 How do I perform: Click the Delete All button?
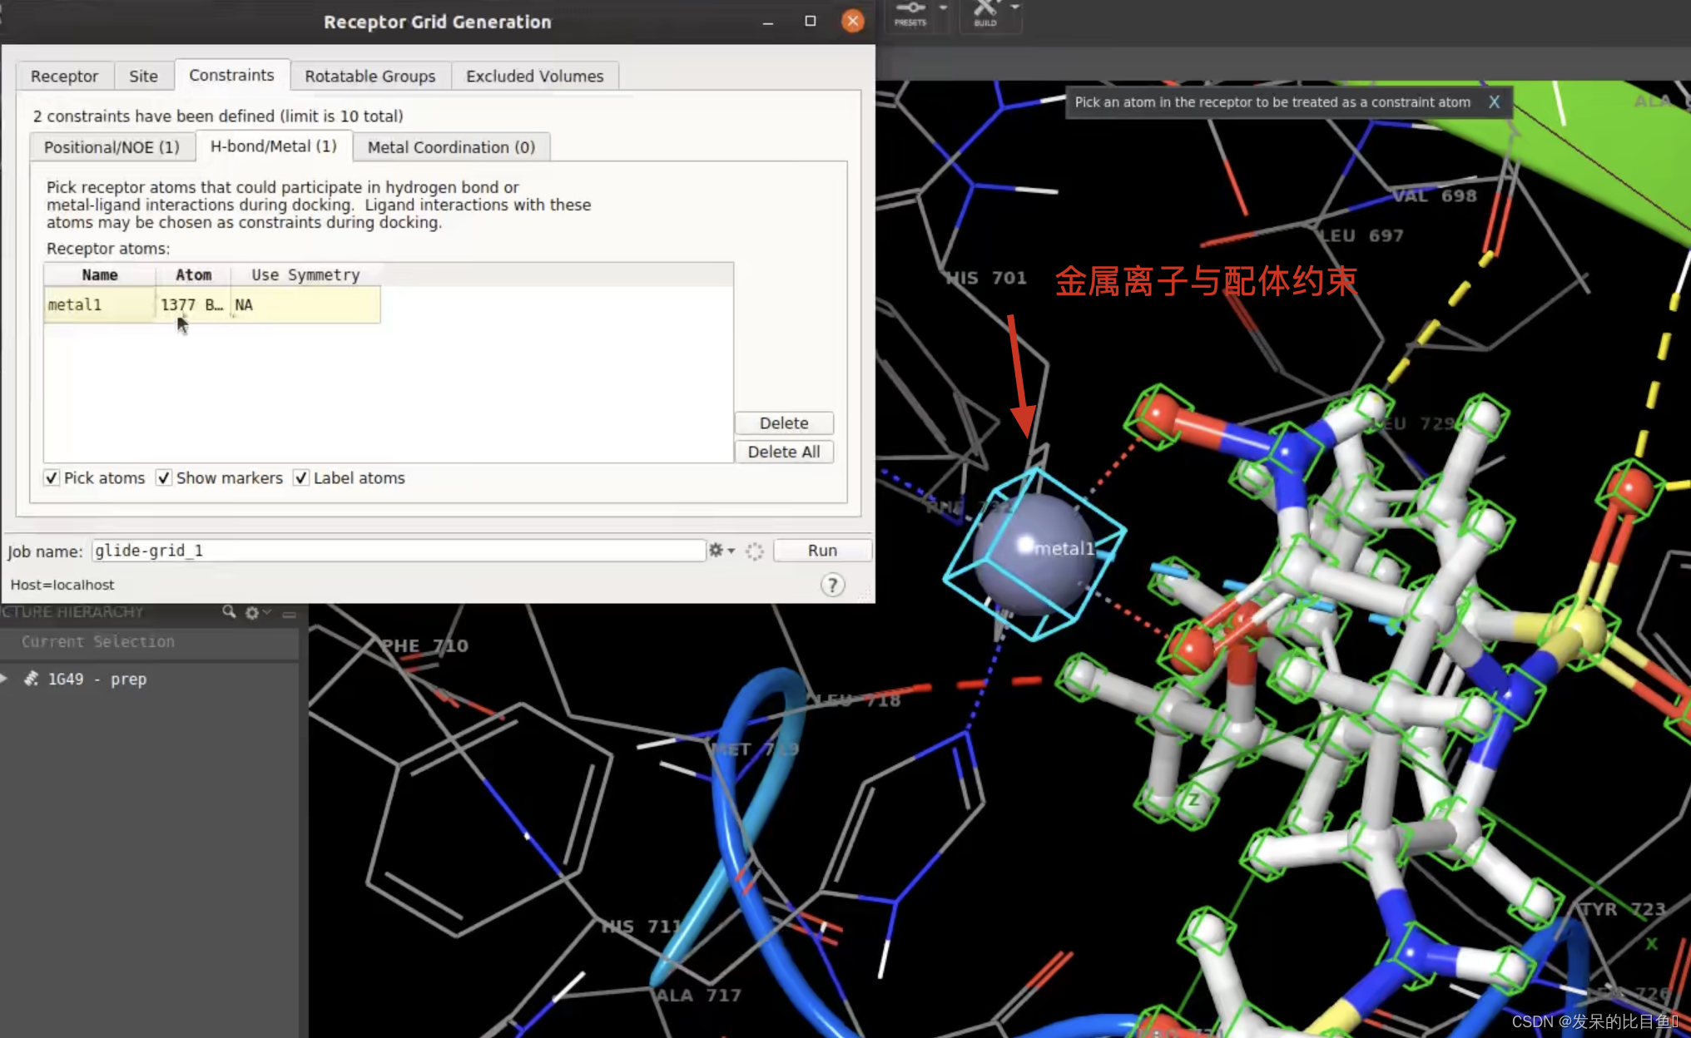(783, 452)
